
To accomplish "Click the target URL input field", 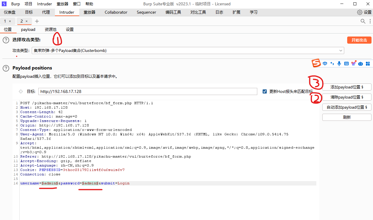I will click(148, 91).
